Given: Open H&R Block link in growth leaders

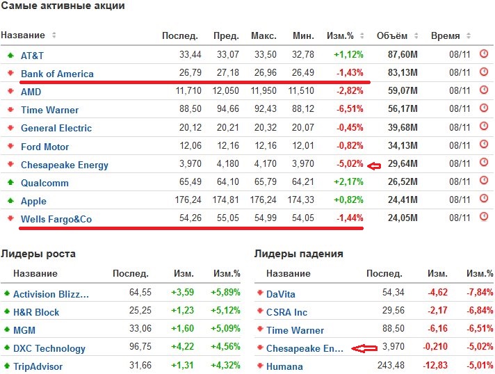Looking at the screenshot, I should pyautogui.click(x=36, y=312).
